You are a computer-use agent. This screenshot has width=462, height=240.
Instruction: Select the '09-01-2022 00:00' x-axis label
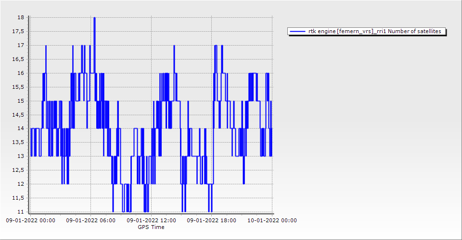point(30,220)
